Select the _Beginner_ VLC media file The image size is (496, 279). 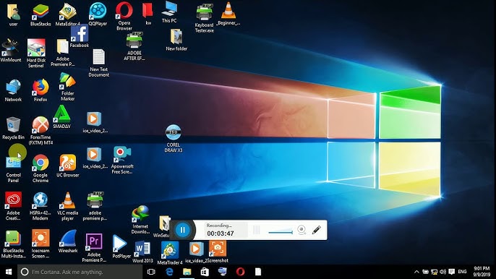pos(228,14)
